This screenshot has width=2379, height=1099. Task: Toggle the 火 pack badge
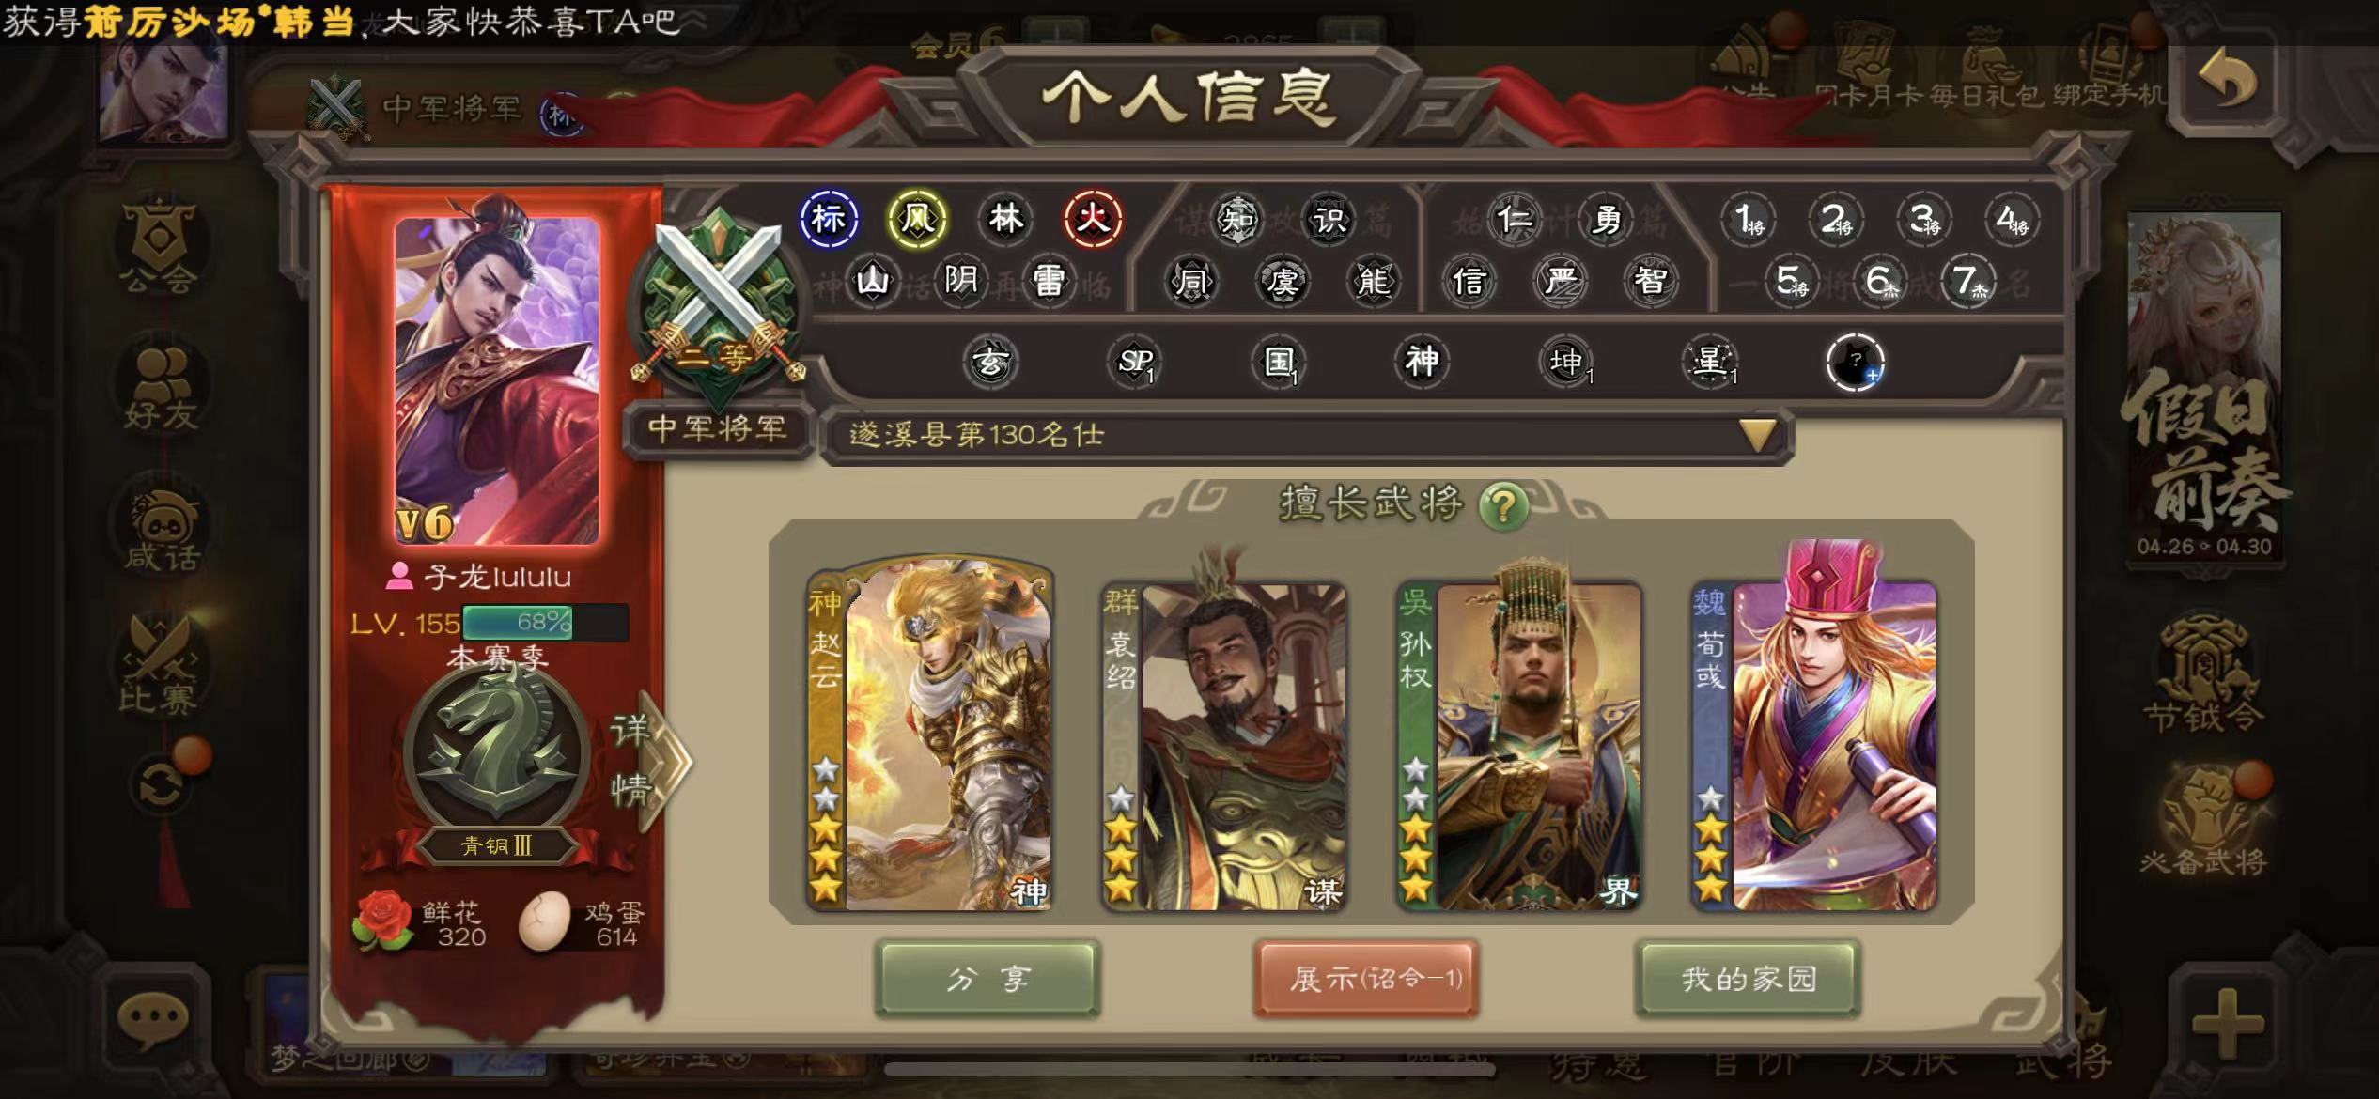(1093, 219)
